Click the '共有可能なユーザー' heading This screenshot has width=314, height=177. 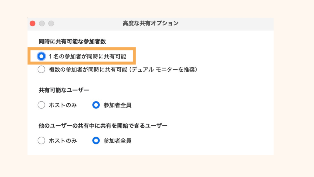[64, 90]
